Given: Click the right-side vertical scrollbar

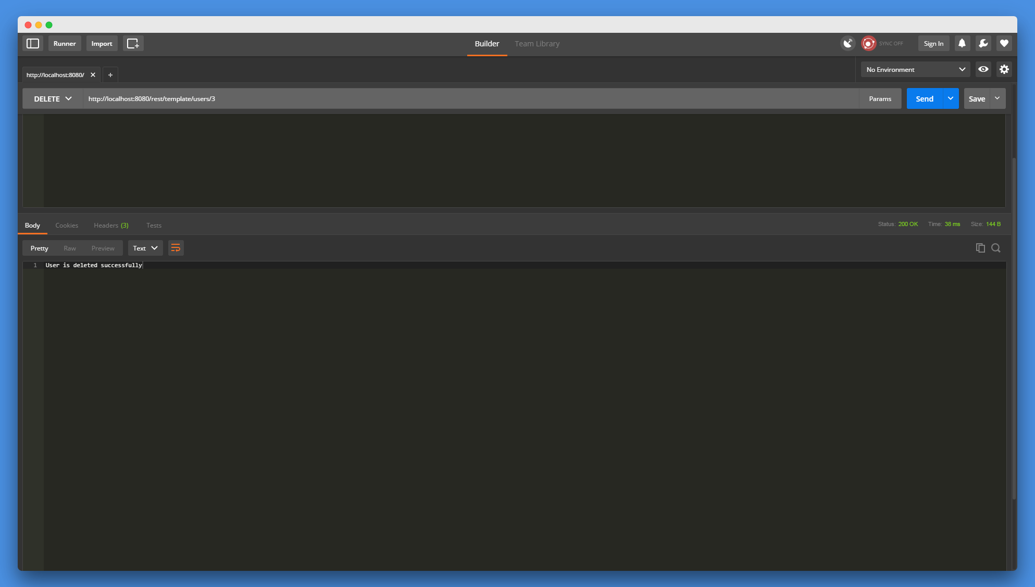Looking at the screenshot, I should (x=1014, y=328).
